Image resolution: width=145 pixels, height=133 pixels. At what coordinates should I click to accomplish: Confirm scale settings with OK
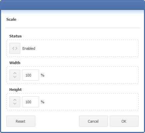coord(124,121)
